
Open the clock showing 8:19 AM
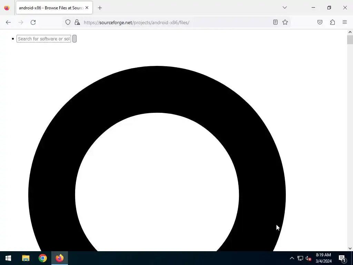point(323,258)
